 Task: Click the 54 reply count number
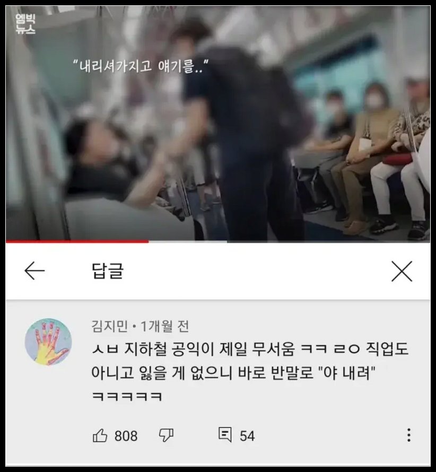point(247,436)
